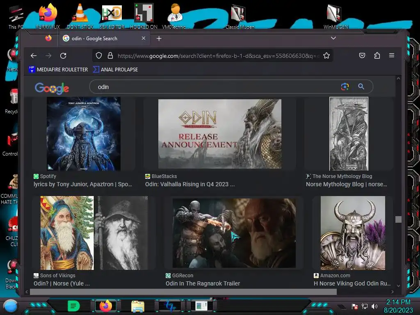
Task: Open the Odin In The Ragnarok Trailer link
Action: click(x=203, y=283)
